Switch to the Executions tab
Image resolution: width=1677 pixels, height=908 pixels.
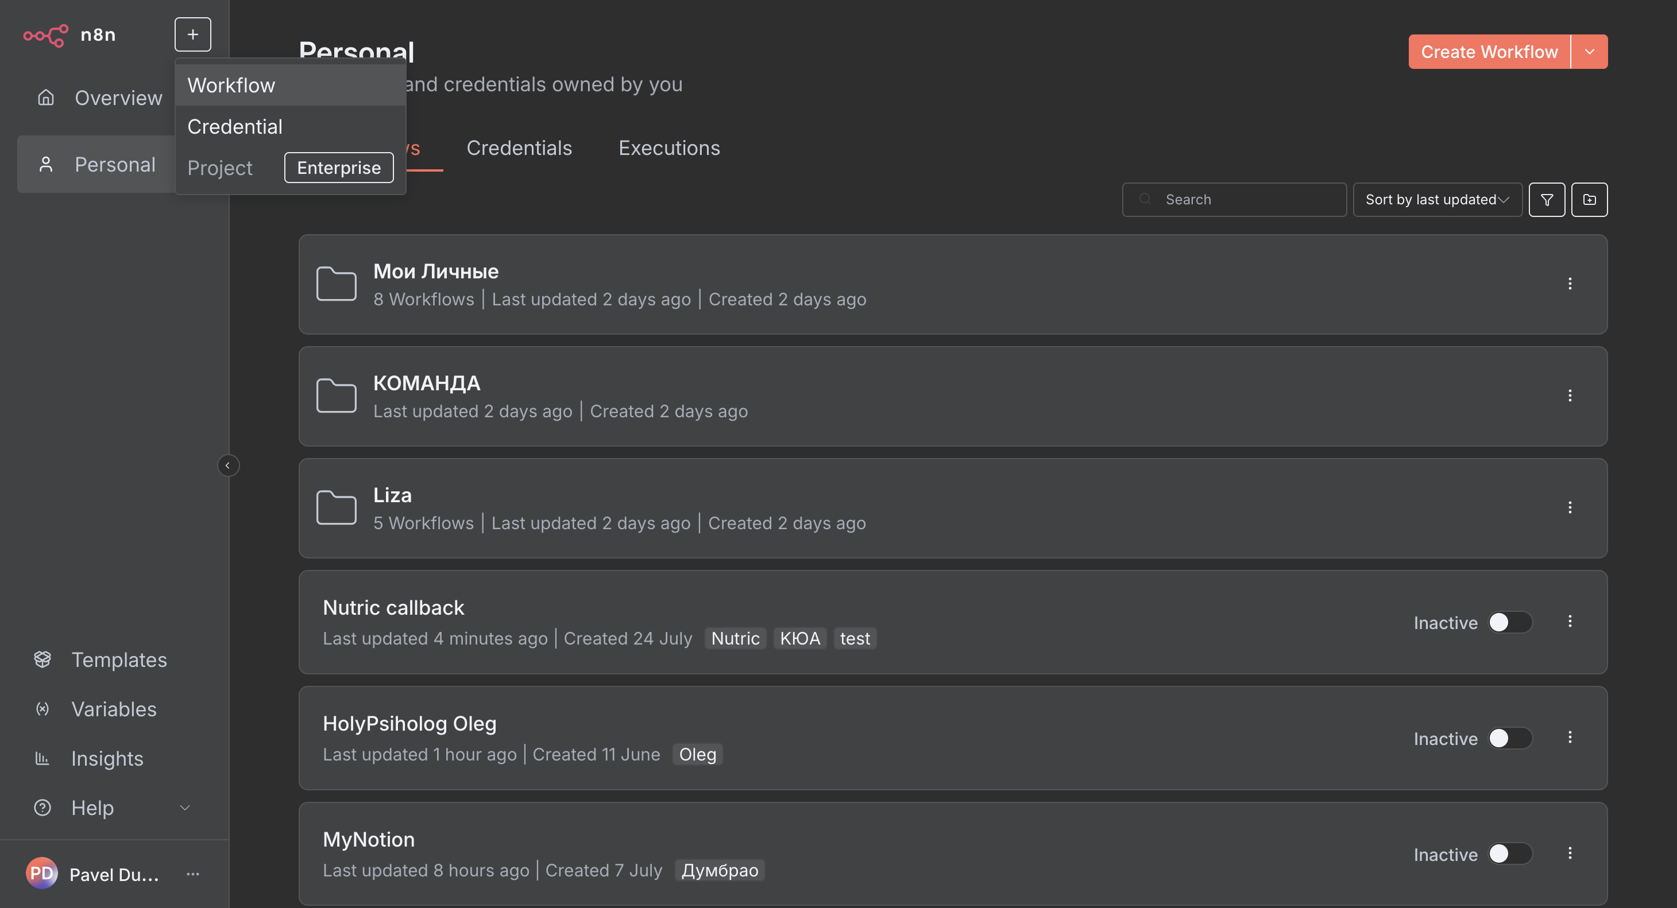click(669, 148)
